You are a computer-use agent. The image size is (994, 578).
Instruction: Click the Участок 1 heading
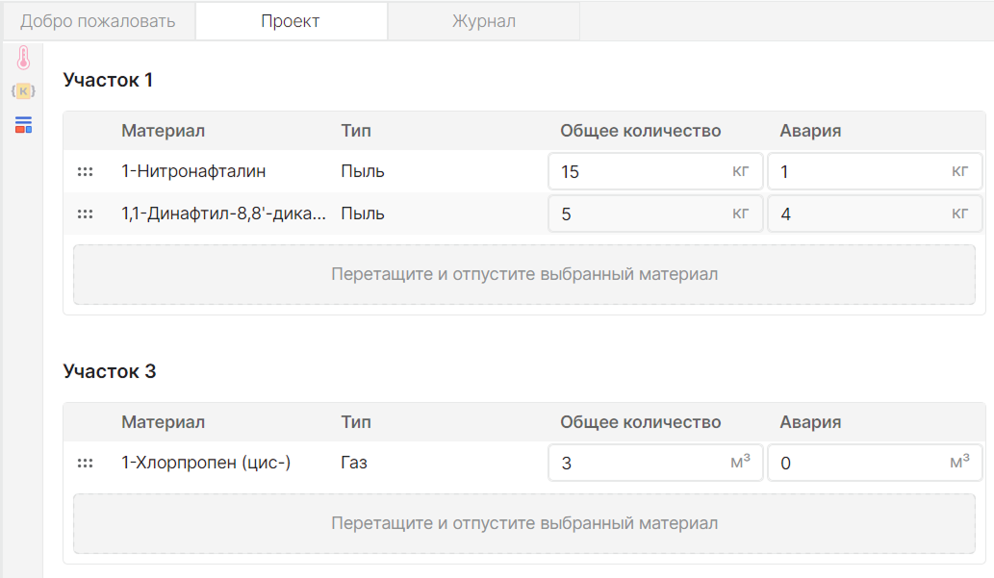coord(108,80)
